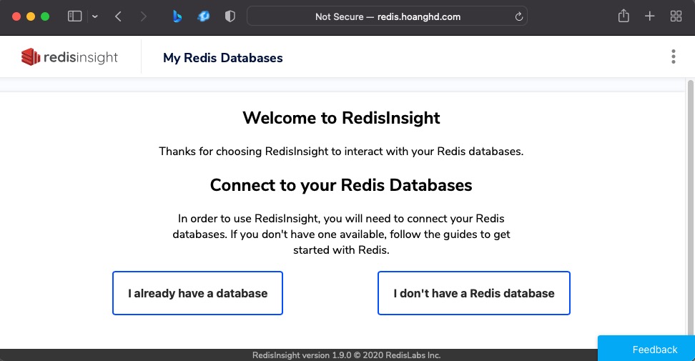This screenshot has height=361, width=695.
Task: Click the address bar showing redis.hoanghd.com
Action: [x=387, y=16]
